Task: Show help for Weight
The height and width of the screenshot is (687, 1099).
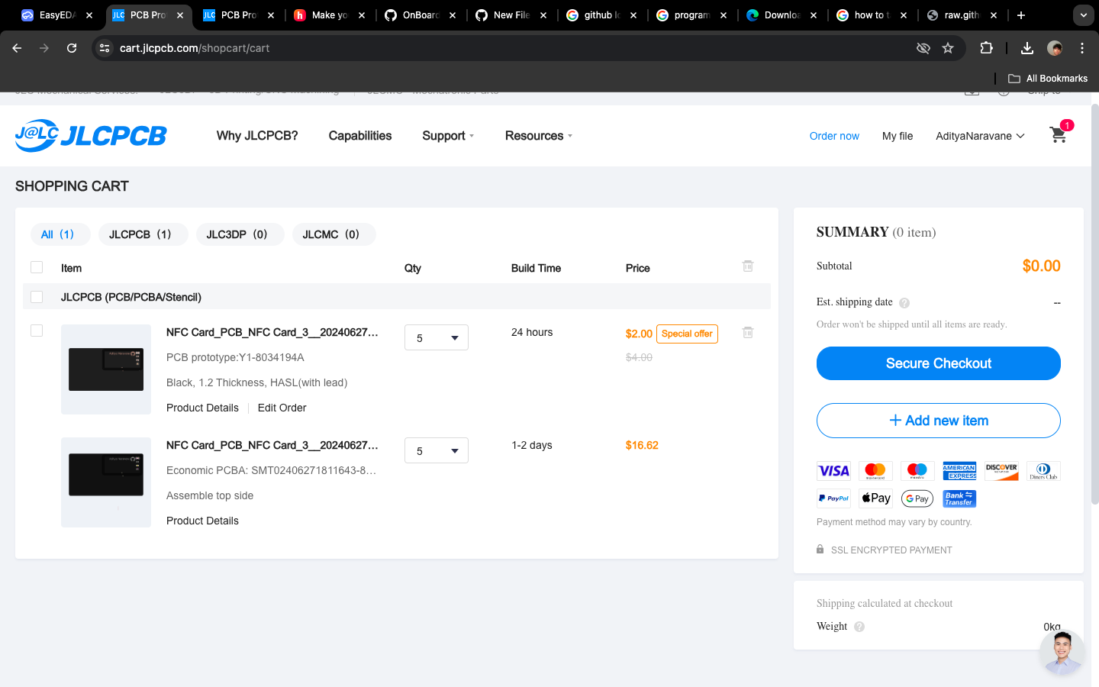Action: click(859, 627)
